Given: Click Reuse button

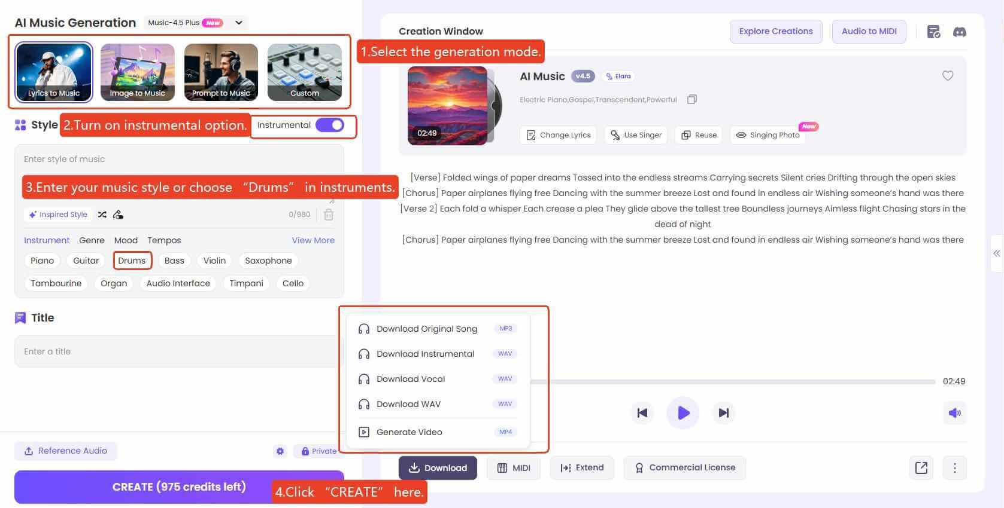Looking at the screenshot, I should point(699,135).
